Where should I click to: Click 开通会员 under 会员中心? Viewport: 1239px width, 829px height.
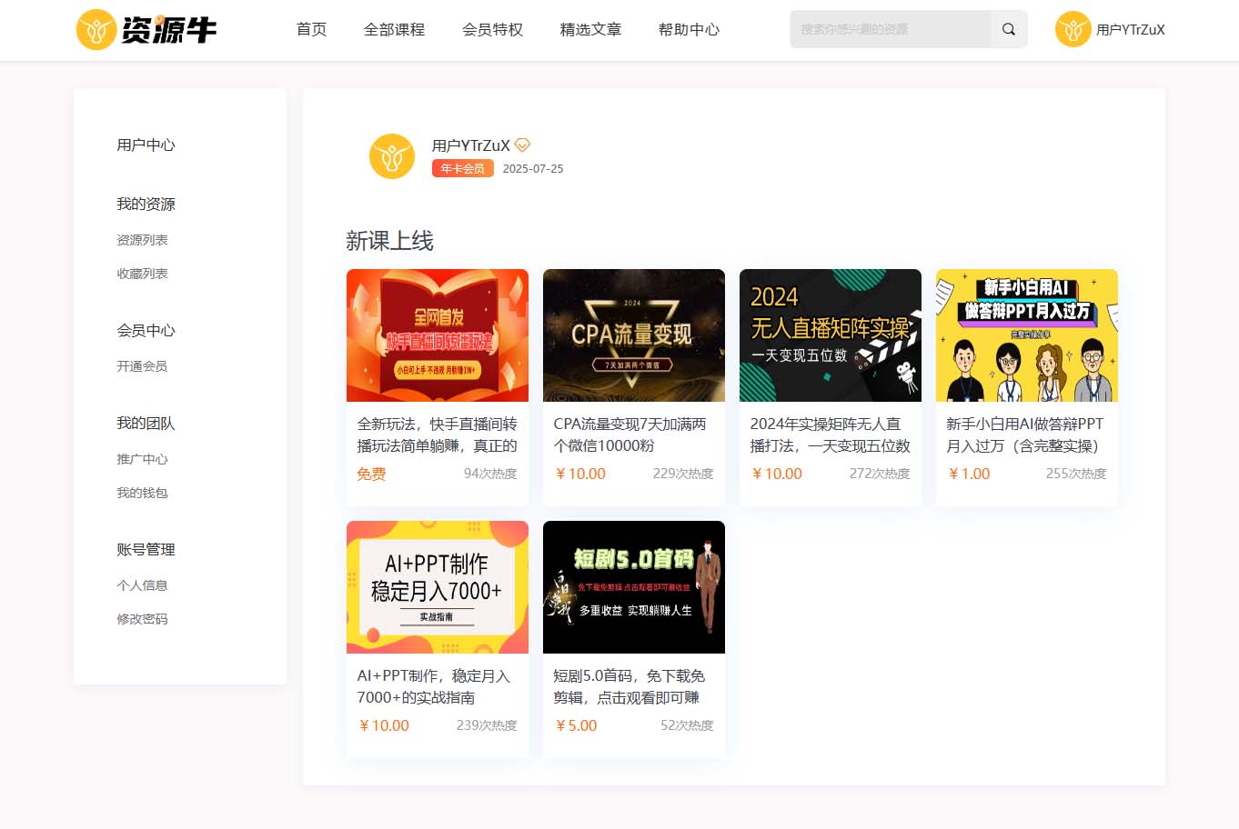tap(142, 366)
